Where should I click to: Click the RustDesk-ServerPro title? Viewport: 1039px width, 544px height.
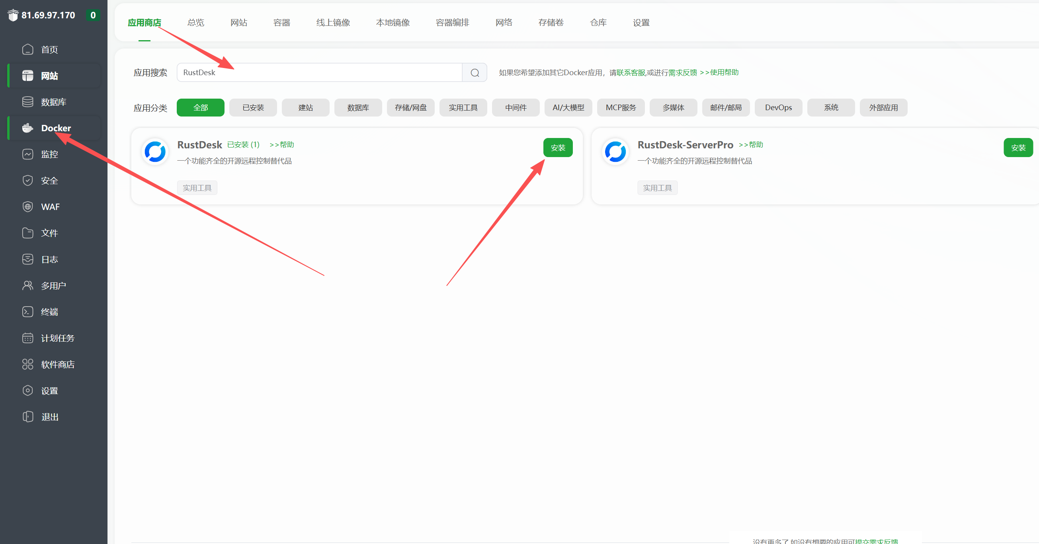coord(685,145)
